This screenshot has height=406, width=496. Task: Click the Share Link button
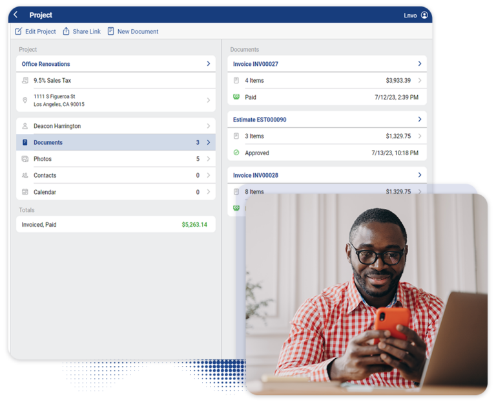point(81,31)
